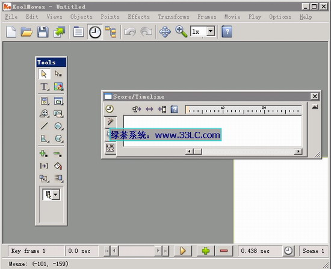Open the File menu
331x269 pixels.
[x=11, y=17]
